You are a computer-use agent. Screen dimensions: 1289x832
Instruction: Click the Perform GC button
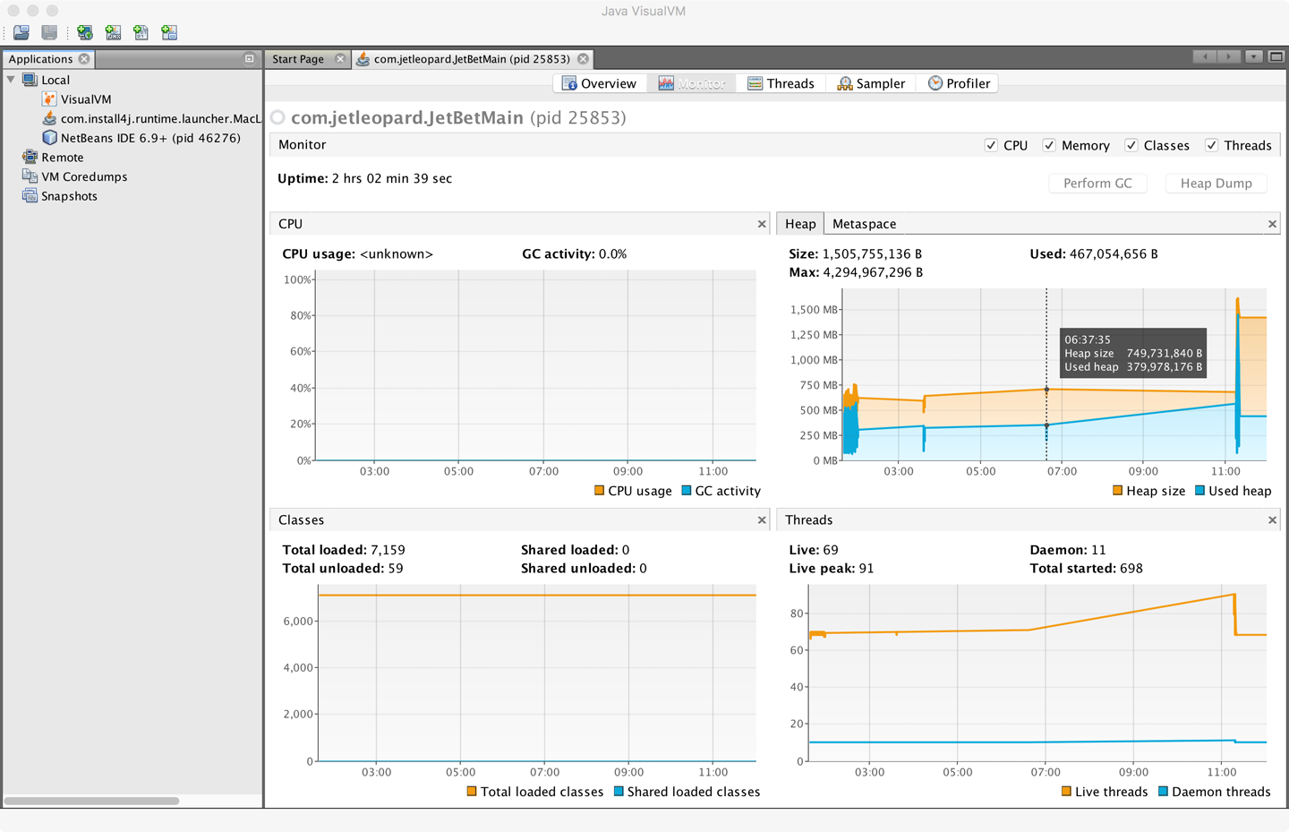[1097, 184]
